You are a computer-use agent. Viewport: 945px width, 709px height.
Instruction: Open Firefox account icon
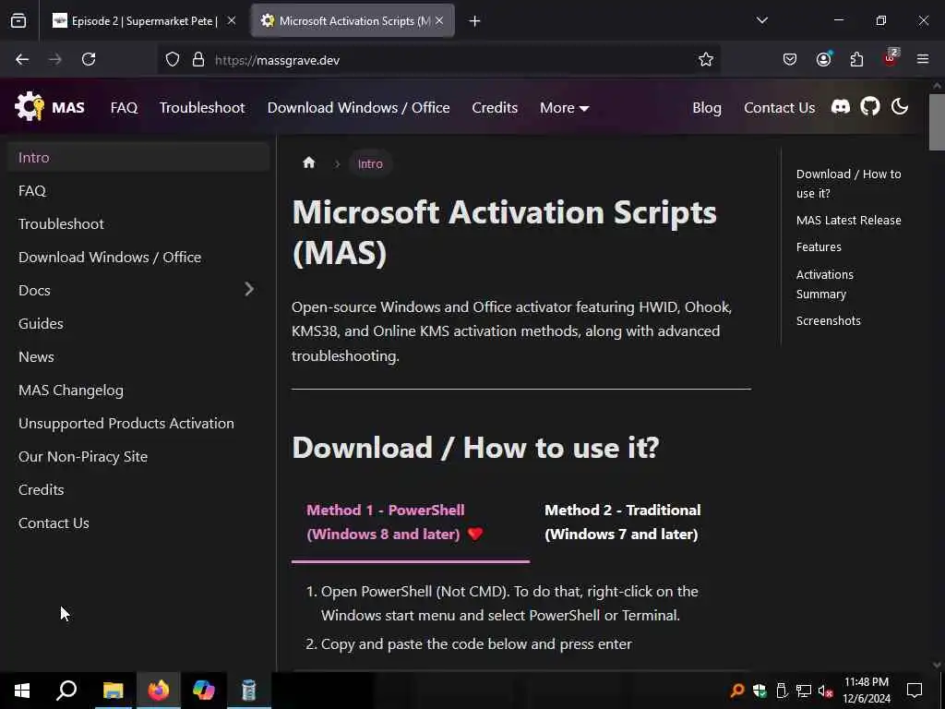pos(823,59)
